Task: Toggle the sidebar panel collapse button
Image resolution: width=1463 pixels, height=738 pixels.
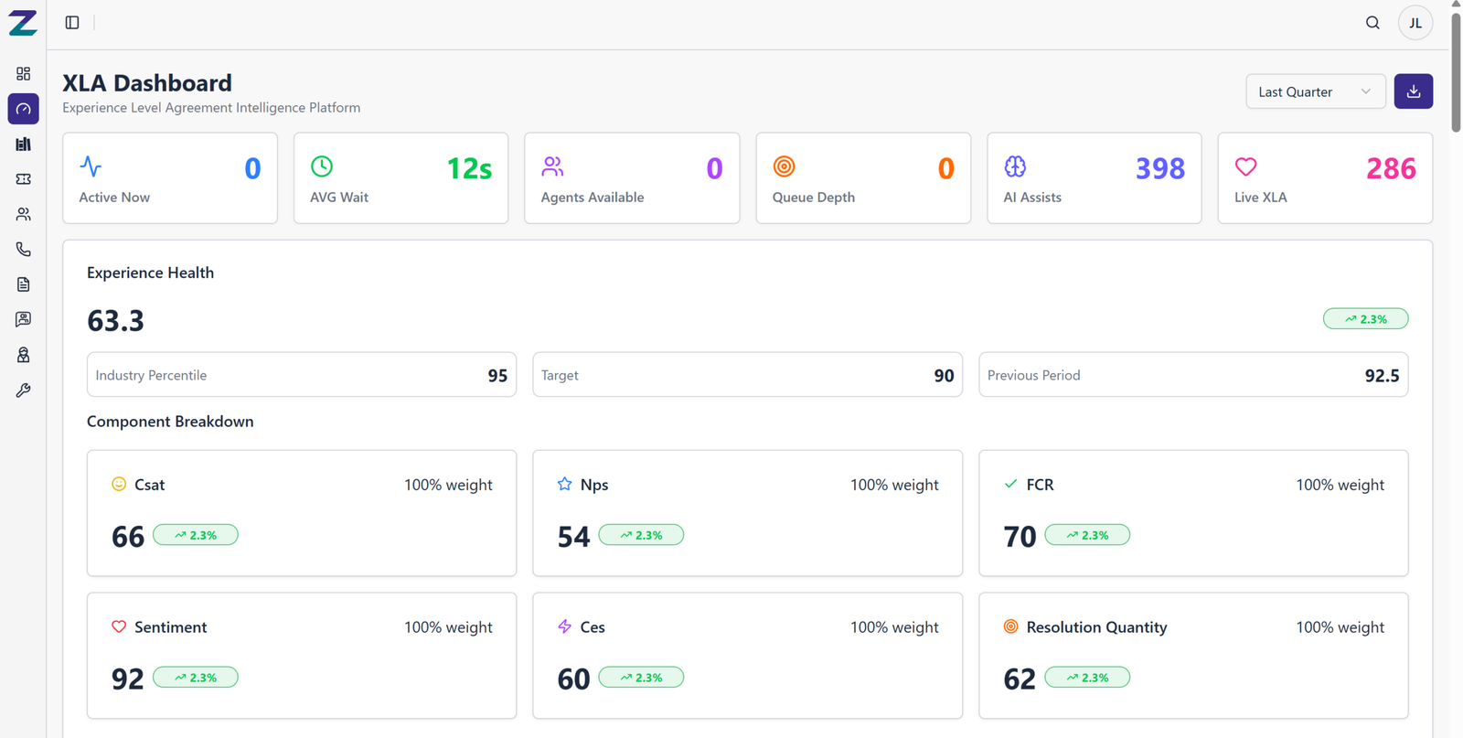Action: click(72, 23)
